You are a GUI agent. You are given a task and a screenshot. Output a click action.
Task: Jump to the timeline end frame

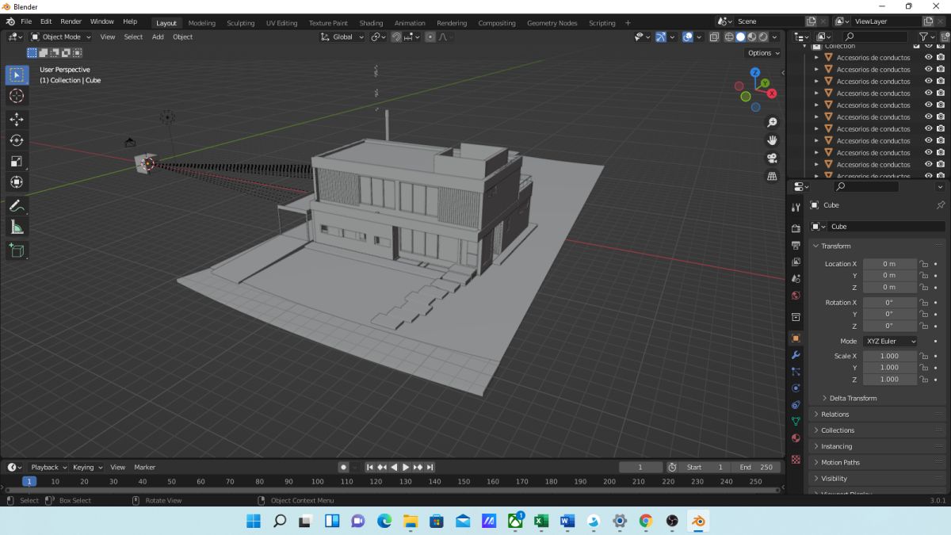(430, 467)
